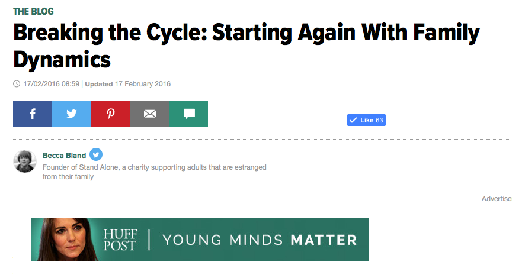Open Becca Bland's Twitter profile icon
Viewport: 512px width, 278px height.
(x=96, y=154)
